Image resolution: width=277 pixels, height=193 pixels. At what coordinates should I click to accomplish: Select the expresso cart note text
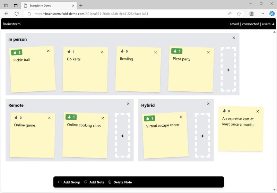click(x=238, y=121)
